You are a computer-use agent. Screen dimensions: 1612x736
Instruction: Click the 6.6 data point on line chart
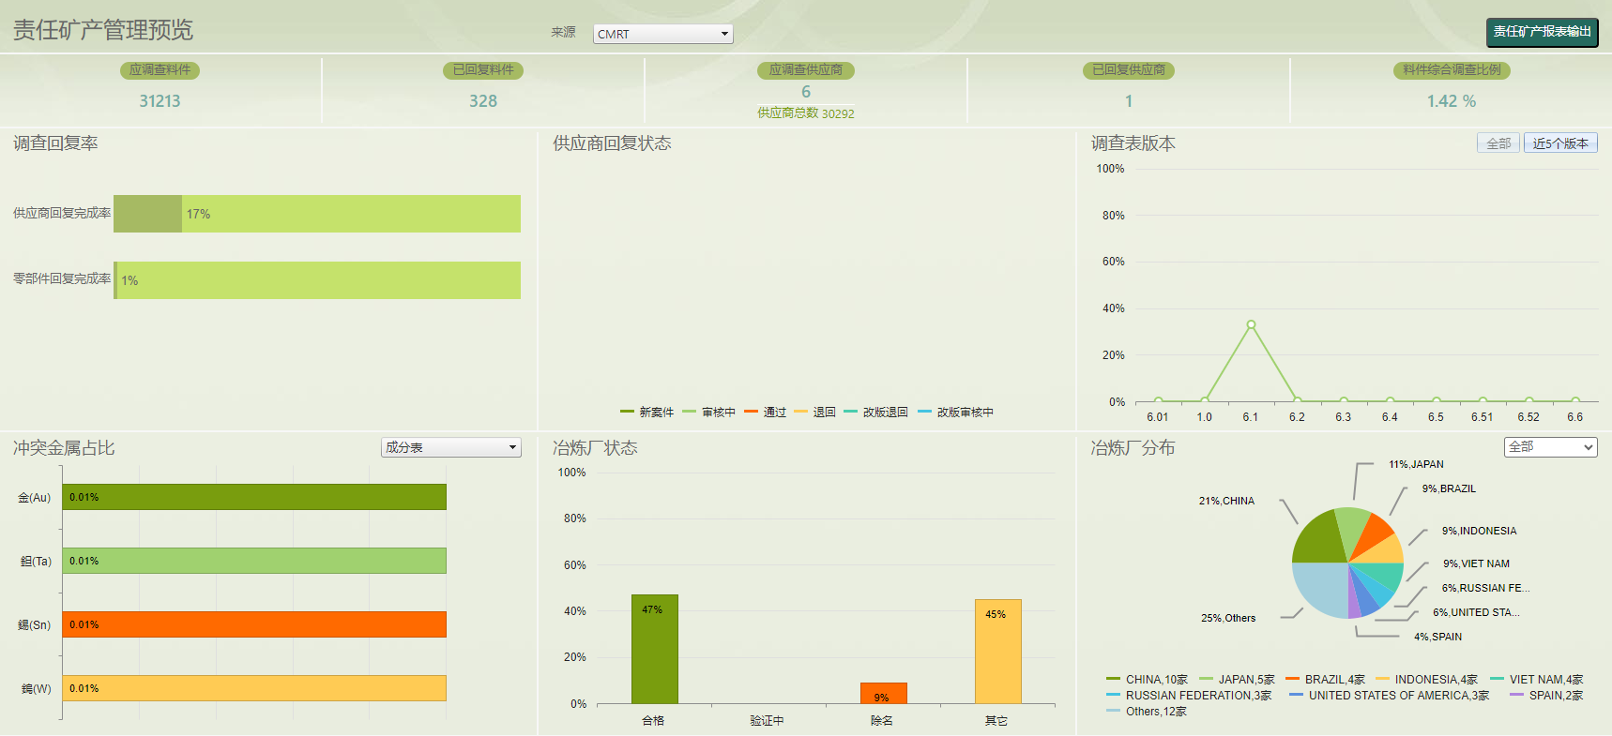1575,400
